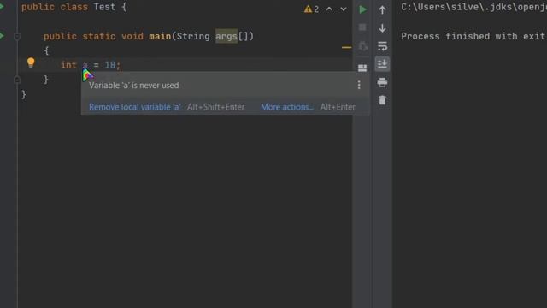Click the 'int' keyword in code
This screenshot has width=547, height=308.
[x=68, y=65]
